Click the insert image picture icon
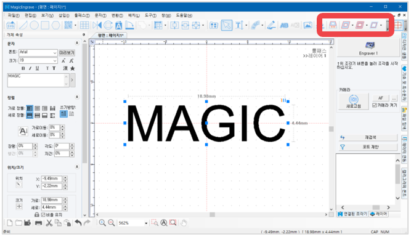Viewport: 411px width, 237px height. click(x=307, y=25)
